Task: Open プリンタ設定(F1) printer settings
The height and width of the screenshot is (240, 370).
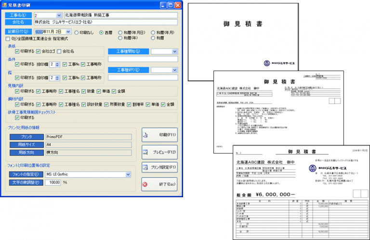Action: coord(159,167)
